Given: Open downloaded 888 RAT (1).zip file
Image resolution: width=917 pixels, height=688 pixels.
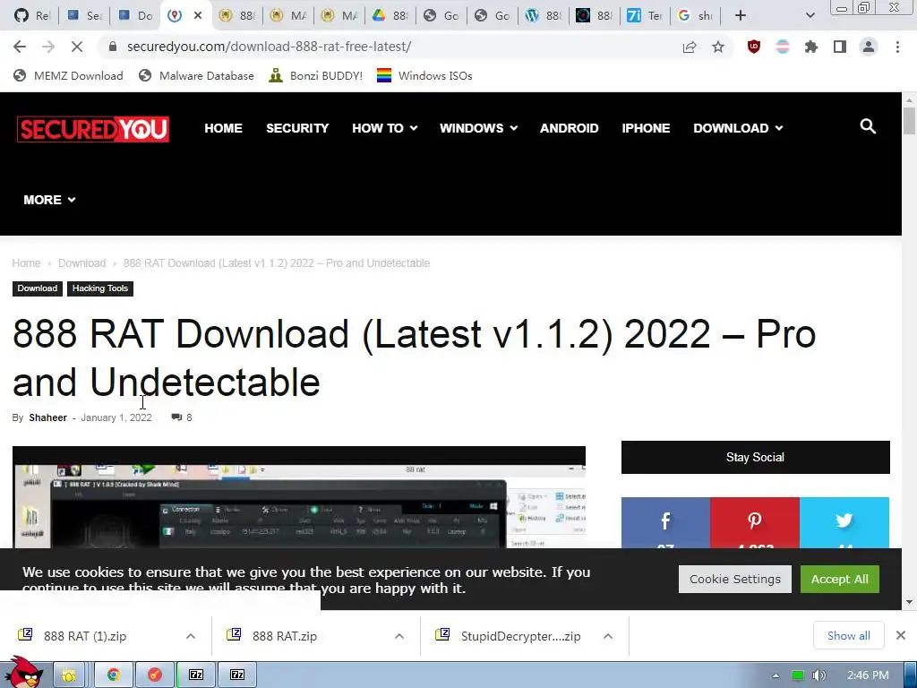Looking at the screenshot, I should click(85, 636).
